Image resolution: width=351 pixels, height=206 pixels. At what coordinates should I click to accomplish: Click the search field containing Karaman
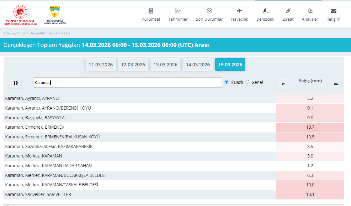128,83
